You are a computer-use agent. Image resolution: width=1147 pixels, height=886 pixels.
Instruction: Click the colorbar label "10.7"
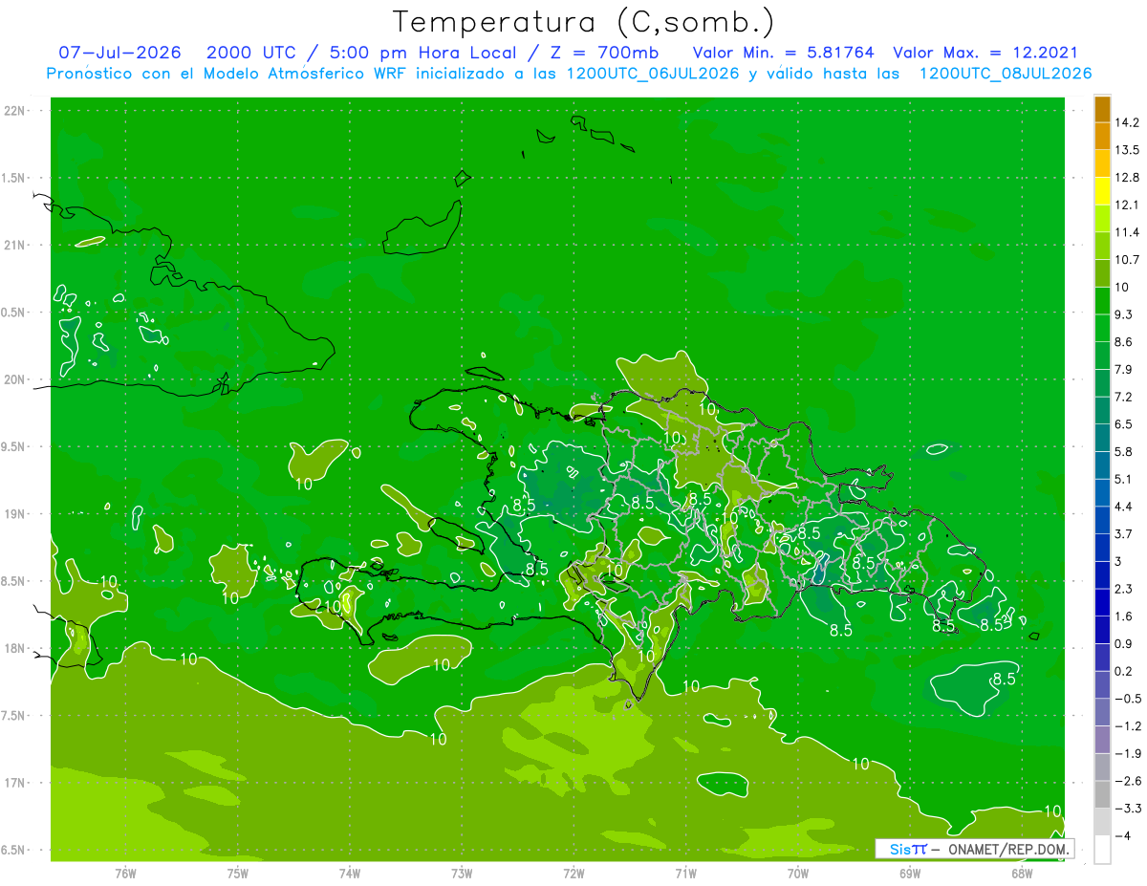[x=1129, y=260]
